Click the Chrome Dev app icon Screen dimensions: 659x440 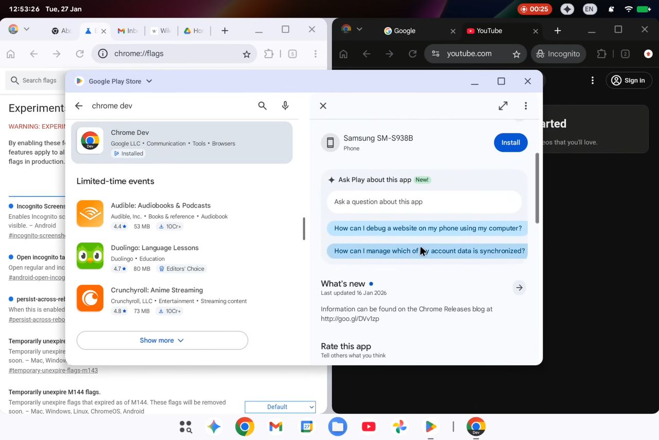(x=90, y=140)
